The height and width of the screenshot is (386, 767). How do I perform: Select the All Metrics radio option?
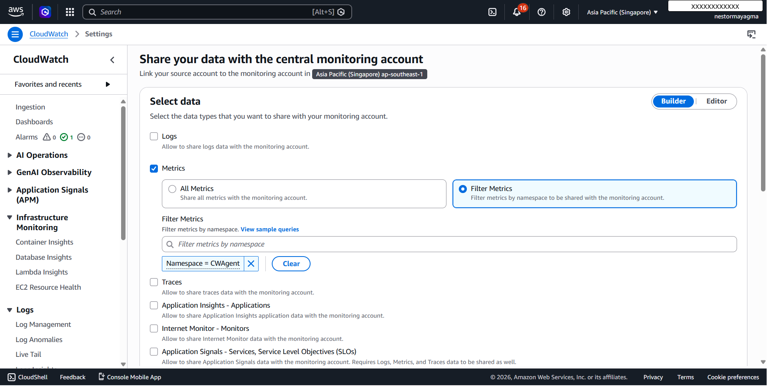(x=172, y=189)
